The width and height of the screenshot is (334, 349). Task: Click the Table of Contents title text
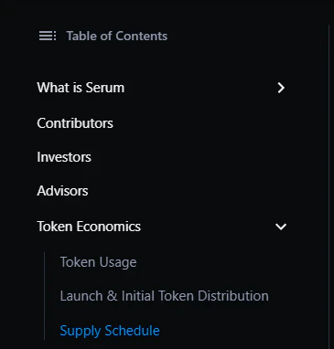point(117,36)
